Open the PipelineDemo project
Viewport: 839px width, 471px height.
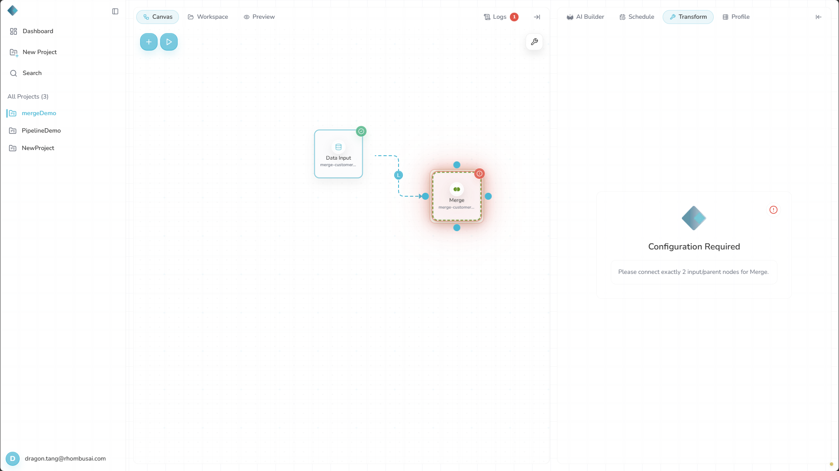coord(41,131)
